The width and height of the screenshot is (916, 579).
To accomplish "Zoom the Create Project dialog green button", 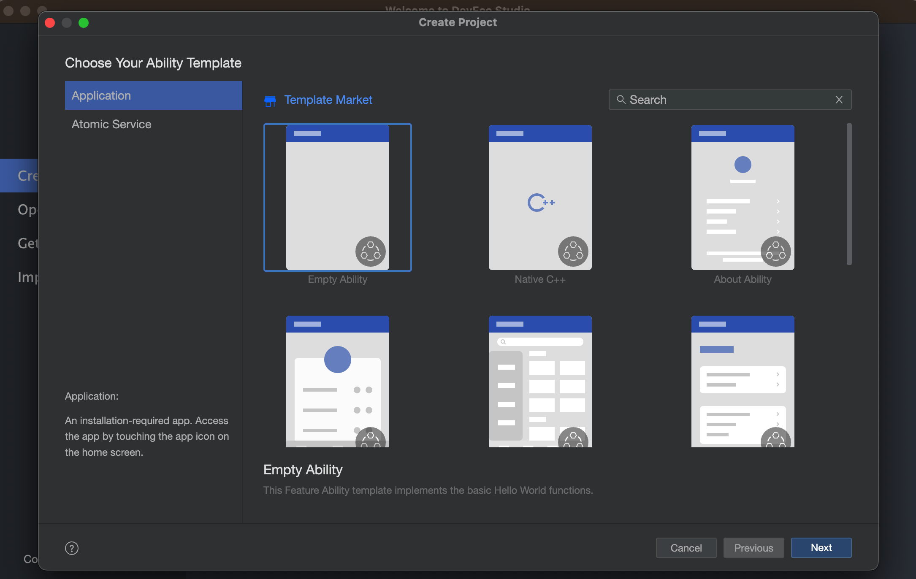I will point(84,23).
